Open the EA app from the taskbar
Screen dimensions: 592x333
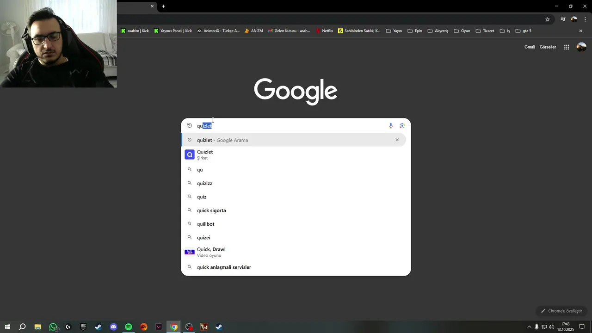click(x=144, y=327)
